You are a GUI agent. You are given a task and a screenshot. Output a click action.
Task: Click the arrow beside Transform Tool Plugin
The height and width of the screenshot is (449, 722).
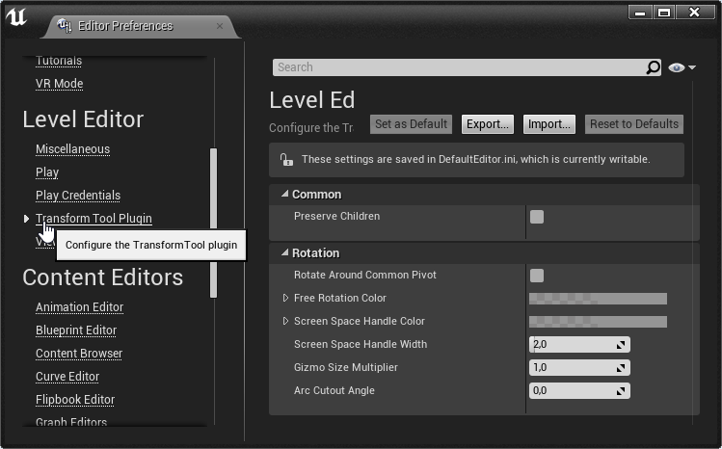tap(26, 219)
